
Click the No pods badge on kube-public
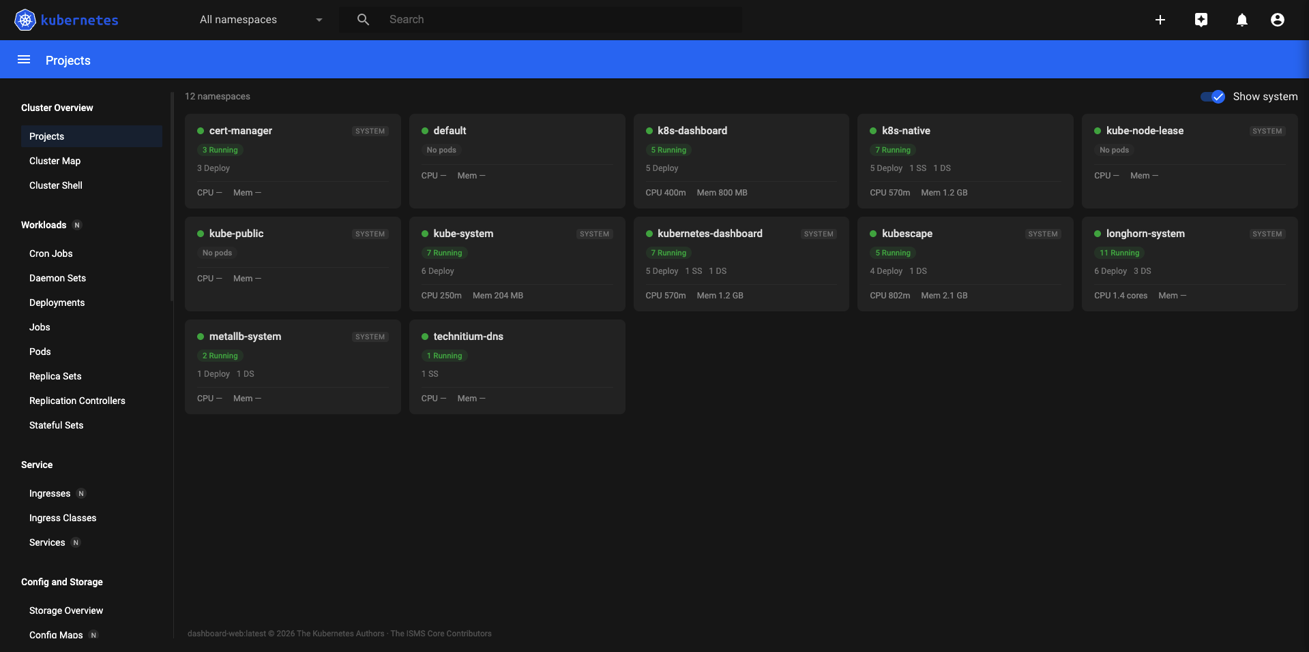[x=217, y=253]
